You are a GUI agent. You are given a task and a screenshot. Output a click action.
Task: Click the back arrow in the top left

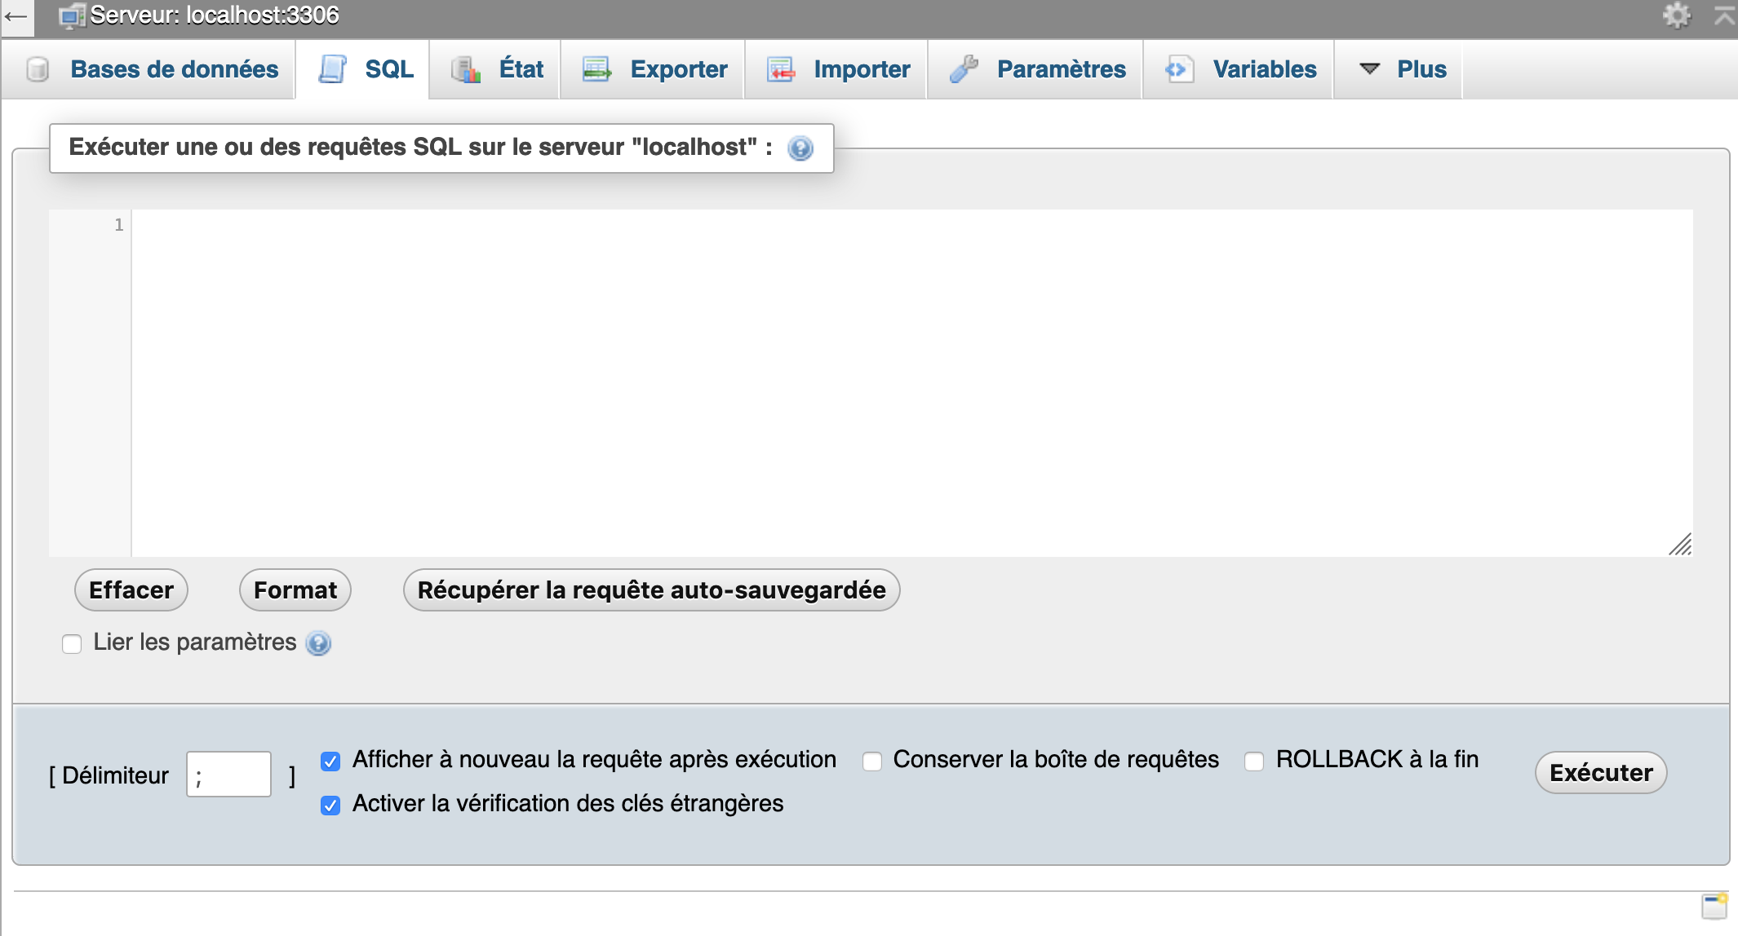16,15
